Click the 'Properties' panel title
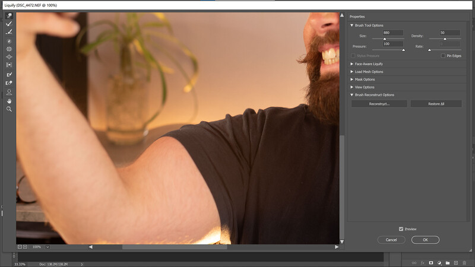Screen dimensions: 475x267 coord(357,17)
